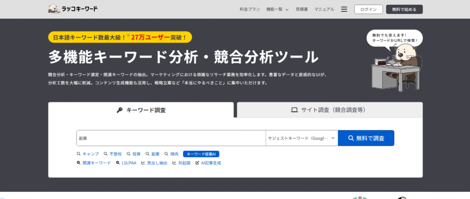Viewport: 470px width, 199px height.
Task: Click the magnifier icon beside 不登校
Action: click(x=106, y=154)
